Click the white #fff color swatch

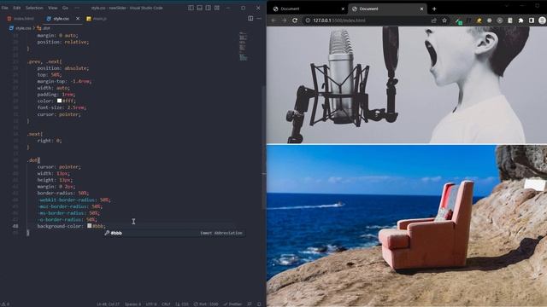click(59, 101)
